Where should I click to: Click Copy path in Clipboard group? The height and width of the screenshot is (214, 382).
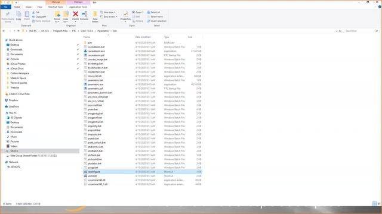coord(39,17)
